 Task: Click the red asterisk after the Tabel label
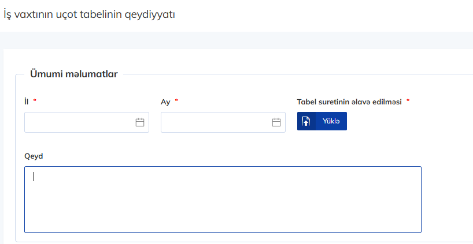pos(408,101)
